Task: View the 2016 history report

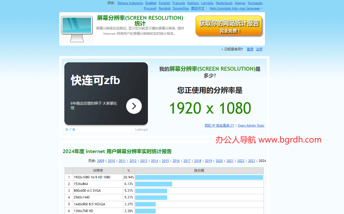Action: point(176,161)
